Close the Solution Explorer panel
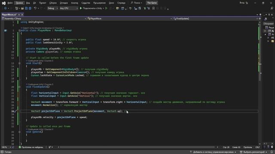This screenshot has height=154, width=275. click(x=272, y=15)
